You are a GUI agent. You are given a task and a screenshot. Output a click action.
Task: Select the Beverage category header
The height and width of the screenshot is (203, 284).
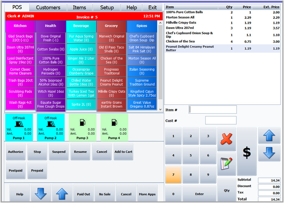click(81, 26)
